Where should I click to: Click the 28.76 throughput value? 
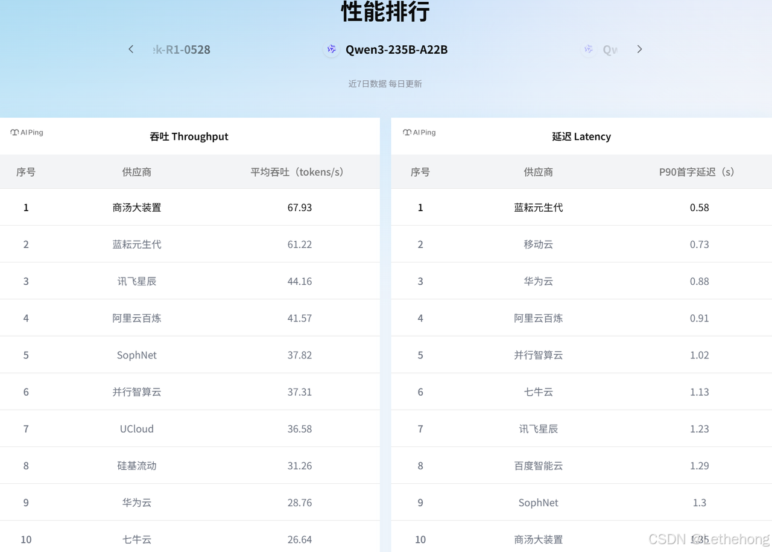pyautogui.click(x=300, y=503)
